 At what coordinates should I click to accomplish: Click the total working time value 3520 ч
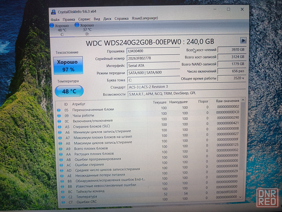232,78
